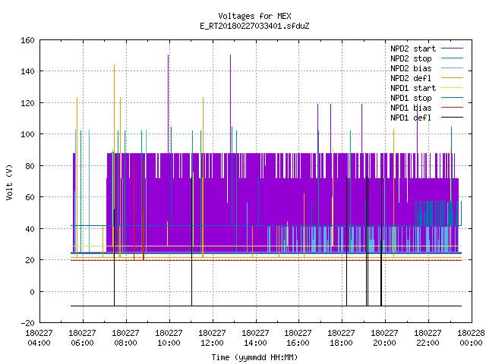Click the dark blue NPD1 stop legend line
The width and height of the screenshot is (486, 364).
(x=452, y=98)
